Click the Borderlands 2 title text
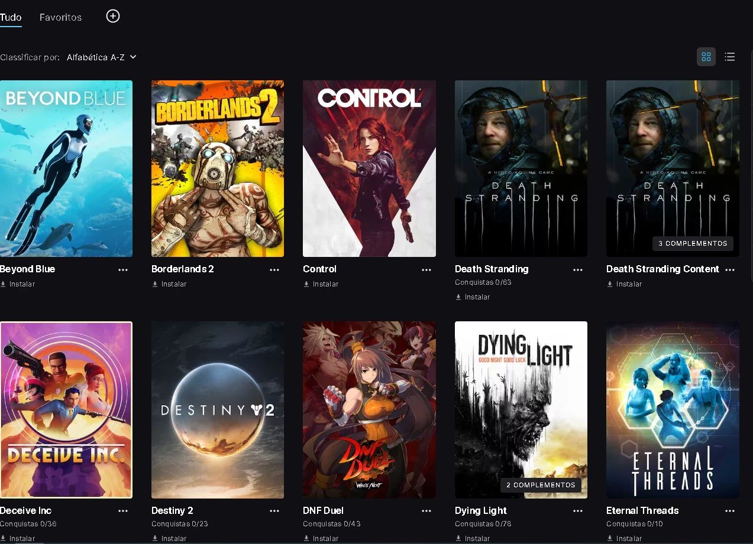The width and height of the screenshot is (753, 544). [183, 269]
